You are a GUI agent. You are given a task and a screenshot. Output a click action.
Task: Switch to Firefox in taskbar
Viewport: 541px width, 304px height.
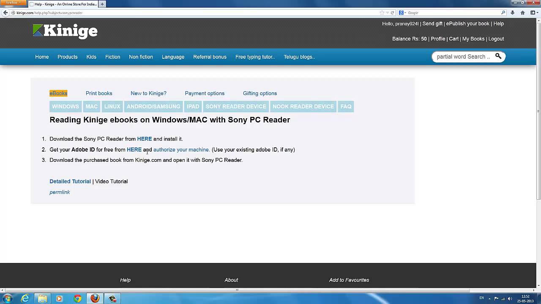point(95,299)
